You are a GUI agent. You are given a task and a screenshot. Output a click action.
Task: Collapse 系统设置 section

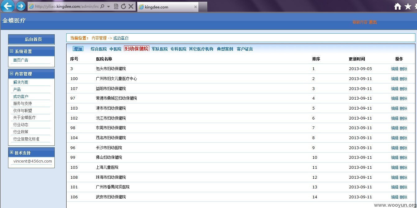pos(12,51)
